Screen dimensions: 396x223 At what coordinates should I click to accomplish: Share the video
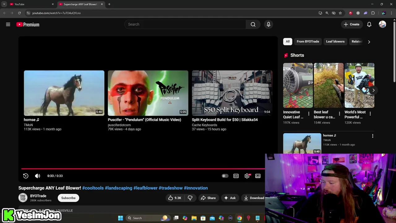208,198
